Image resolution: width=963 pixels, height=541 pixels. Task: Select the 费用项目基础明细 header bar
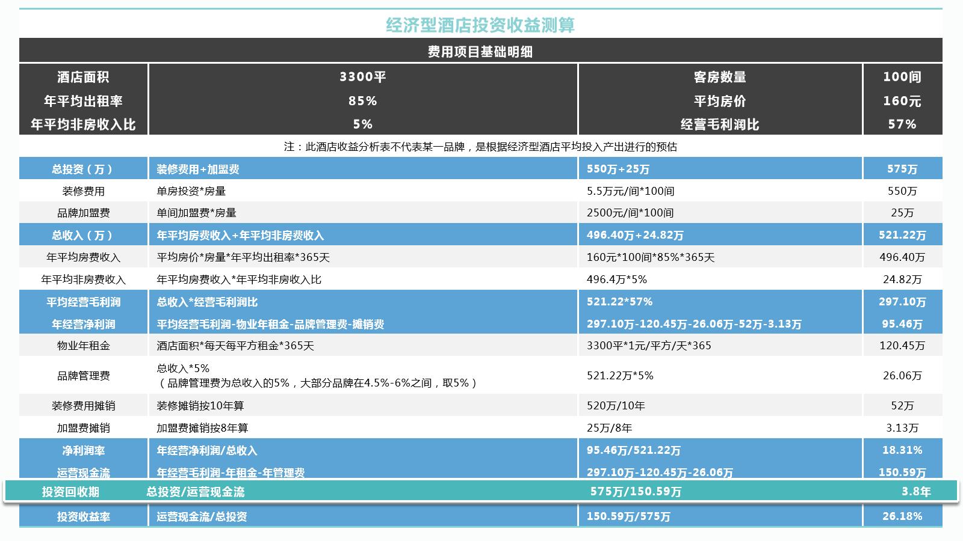482,52
